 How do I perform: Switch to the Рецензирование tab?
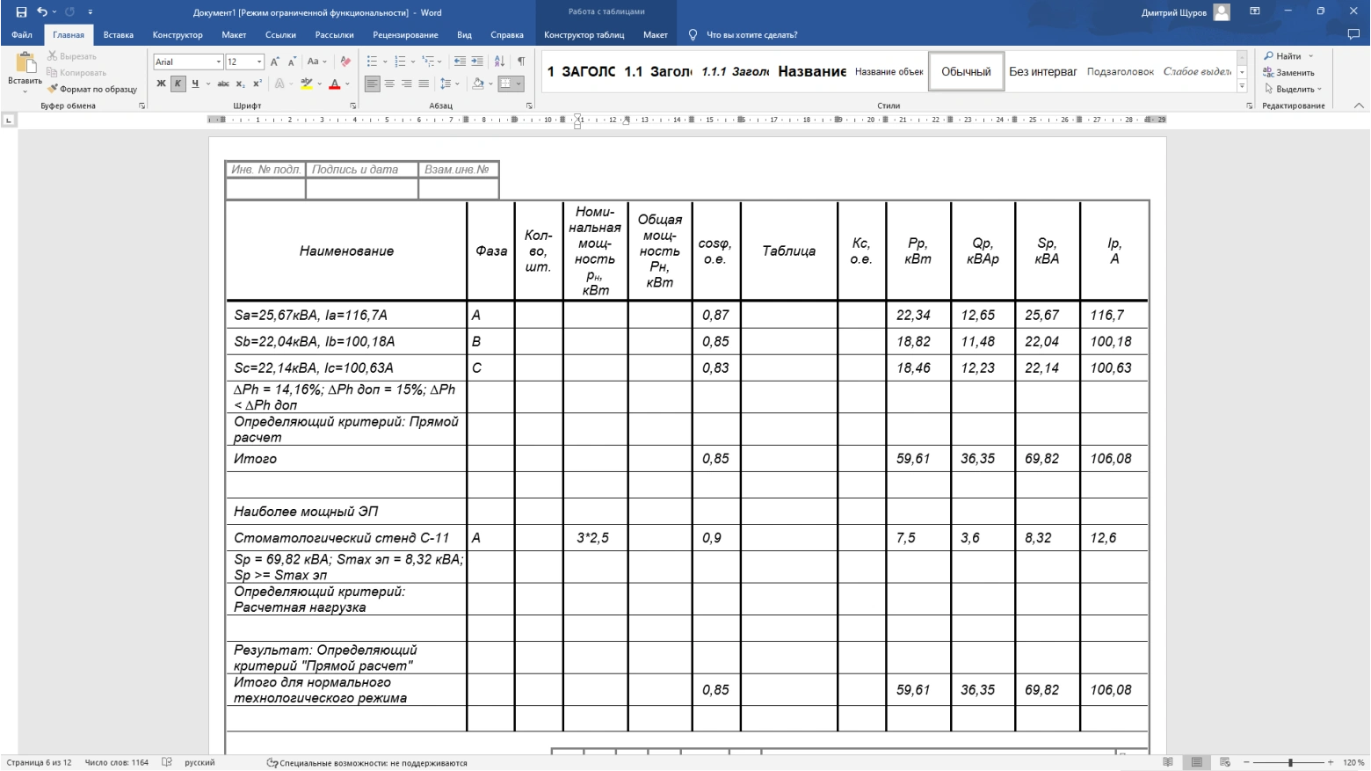click(405, 35)
